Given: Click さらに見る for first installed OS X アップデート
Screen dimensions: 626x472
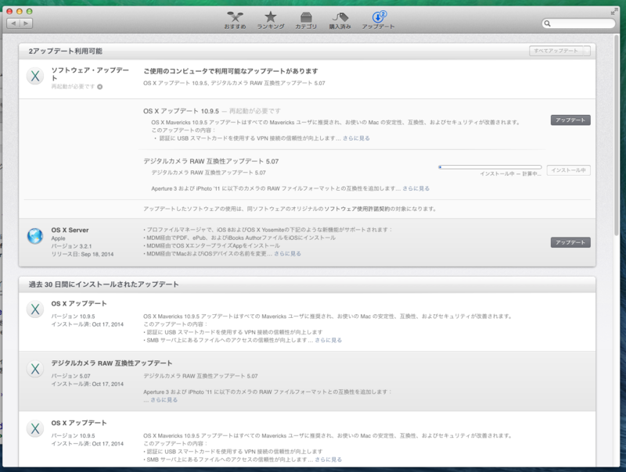Looking at the screenshot, I should pos(329,340).
